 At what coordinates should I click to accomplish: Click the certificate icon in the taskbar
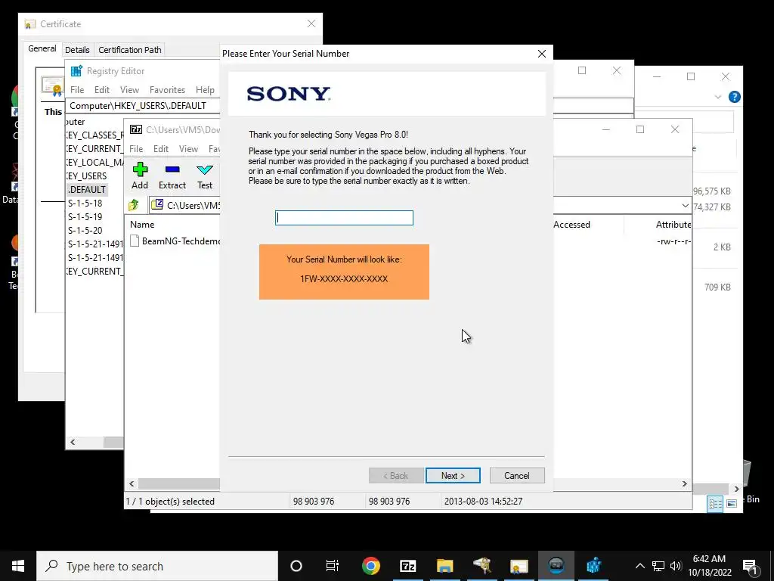(x=519, y=566)
